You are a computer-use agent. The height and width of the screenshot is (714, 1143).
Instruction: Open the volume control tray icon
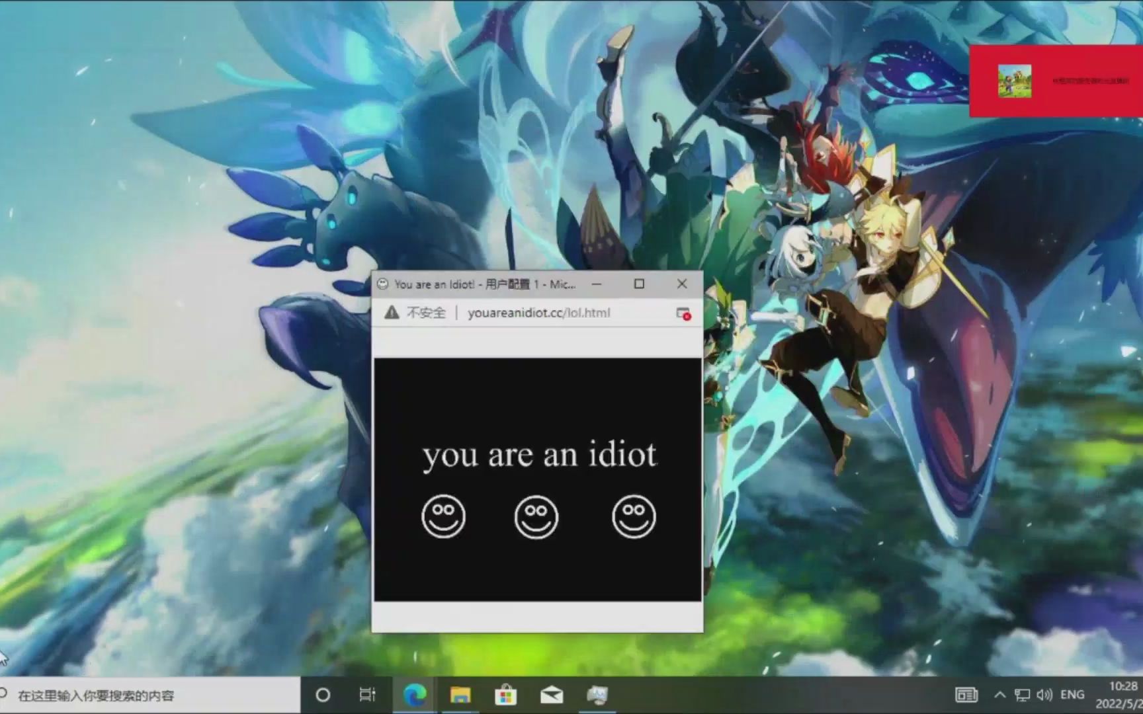tap(1044, 695)
